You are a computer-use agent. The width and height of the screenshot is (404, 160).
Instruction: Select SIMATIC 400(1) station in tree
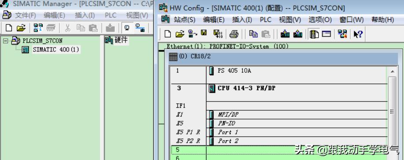[56, 50]
